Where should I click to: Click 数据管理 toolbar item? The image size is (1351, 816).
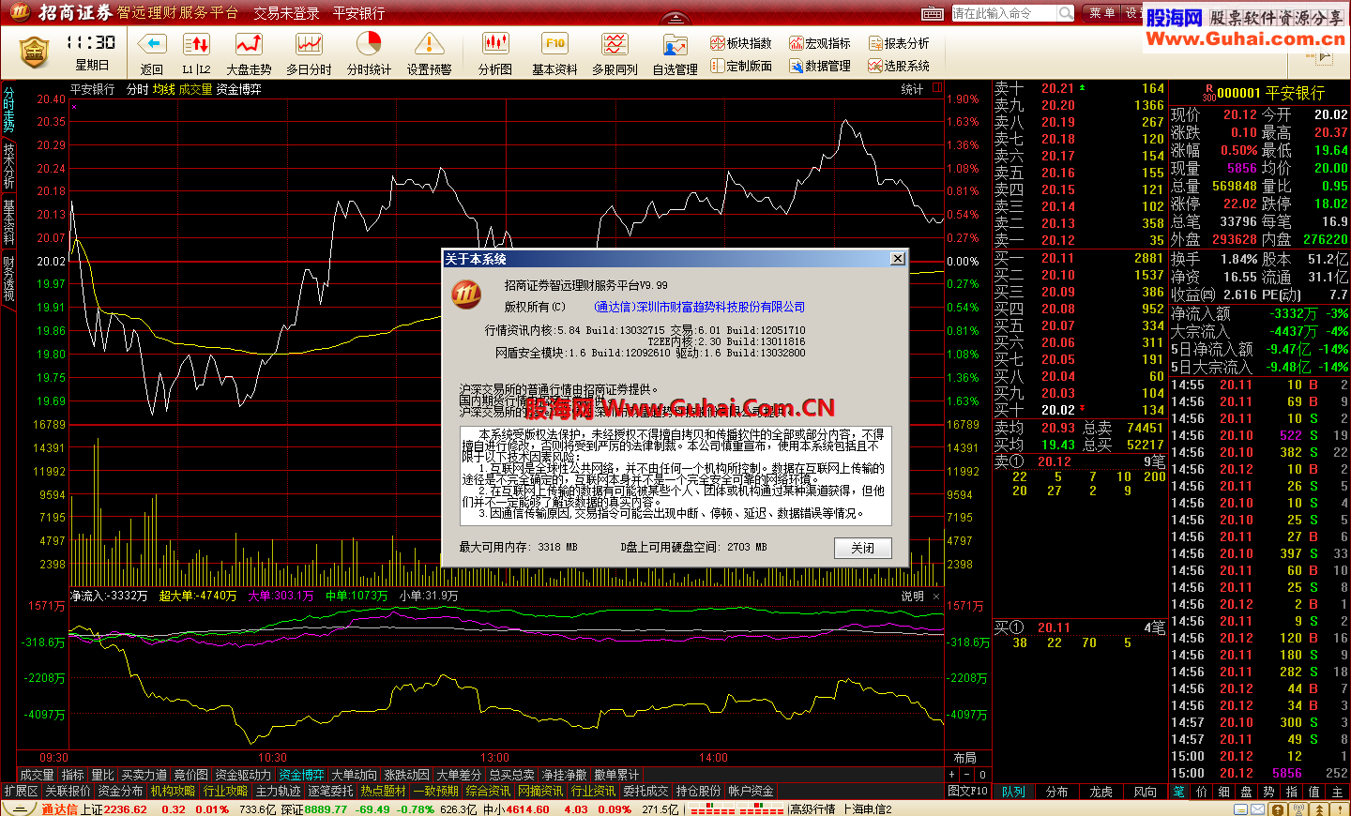click(820, 66)
